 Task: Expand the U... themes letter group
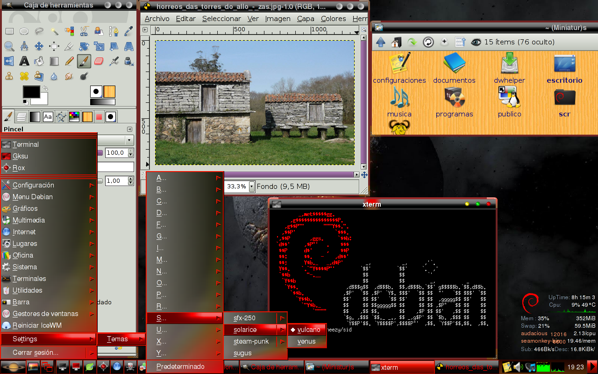point(185,330)
